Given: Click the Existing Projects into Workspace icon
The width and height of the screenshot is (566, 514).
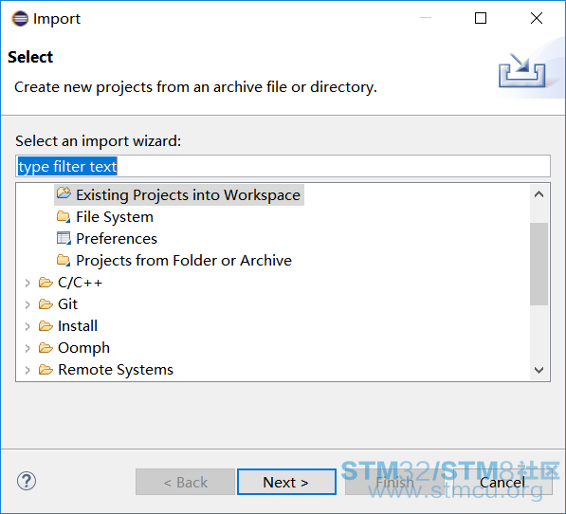Looking at the screenshot, I should pos(64,193).
